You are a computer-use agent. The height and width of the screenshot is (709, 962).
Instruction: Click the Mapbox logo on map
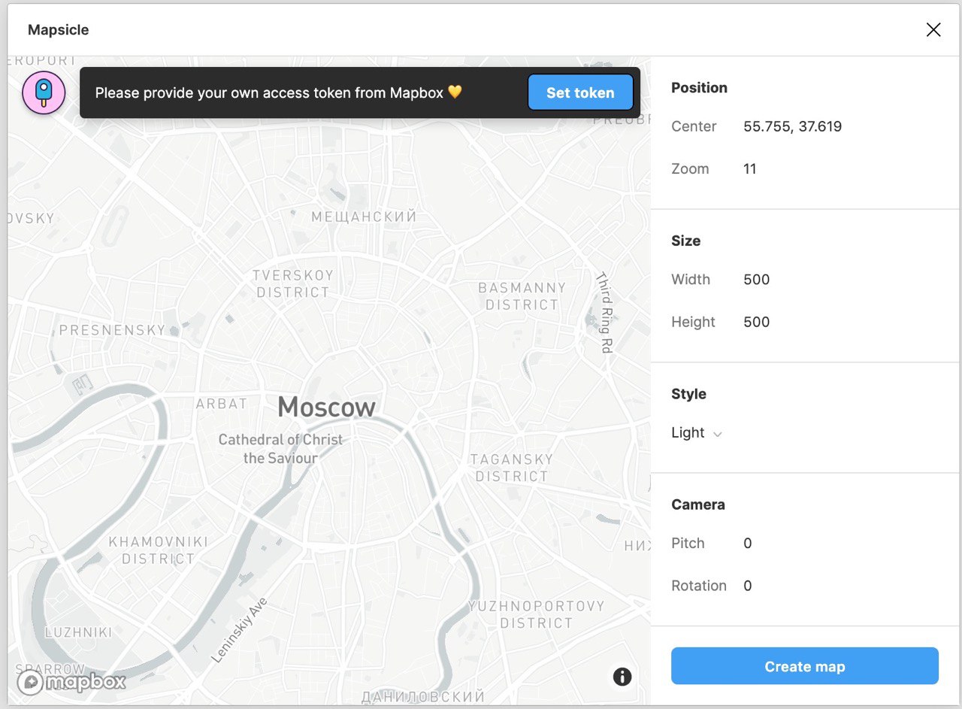click(71, 682)
